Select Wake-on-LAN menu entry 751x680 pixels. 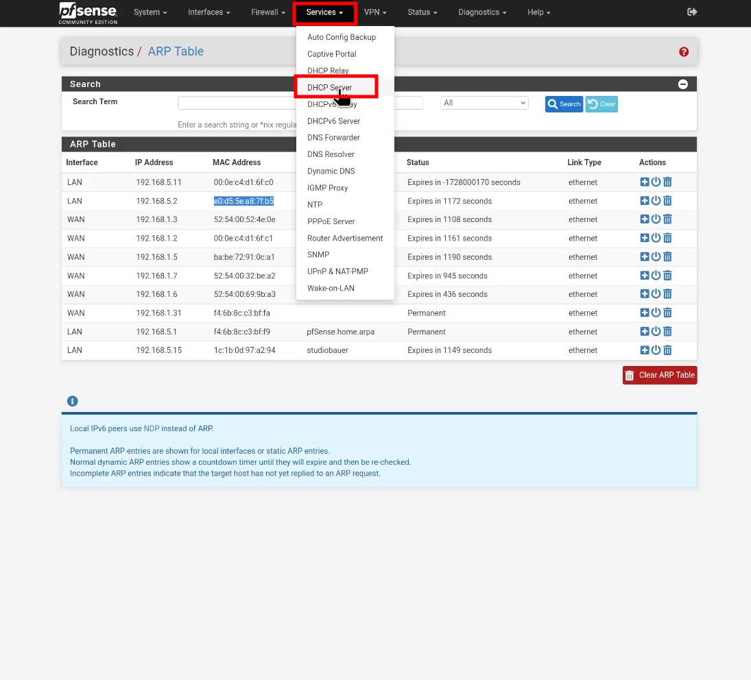click(x=331, y=288)
